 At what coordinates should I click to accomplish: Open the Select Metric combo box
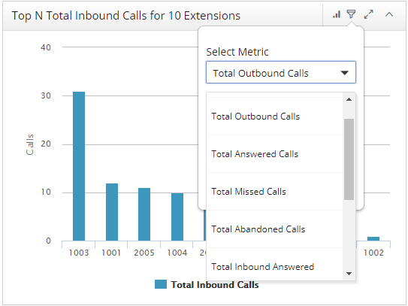[281, 72]
